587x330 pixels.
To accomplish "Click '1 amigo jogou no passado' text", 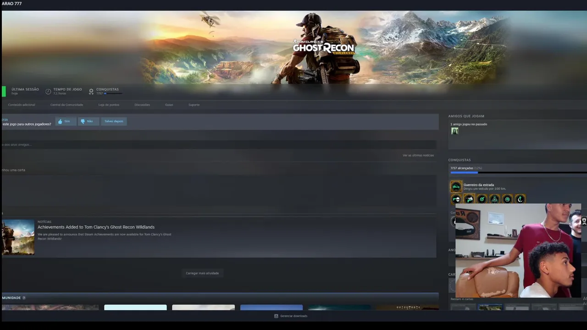I will click(469, 124).
